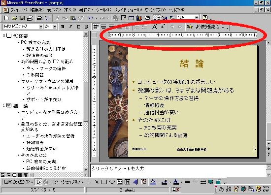The image size is (271, 195).
Task: Choose the Select Objects arrow tool
Action: [x=38, y=182]
